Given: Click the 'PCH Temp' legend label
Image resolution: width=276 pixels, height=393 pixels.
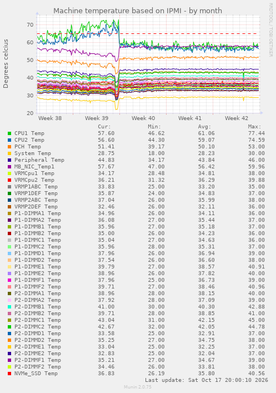Looking at the screenshot, I should pyautogui.click(x=28, y=147).
